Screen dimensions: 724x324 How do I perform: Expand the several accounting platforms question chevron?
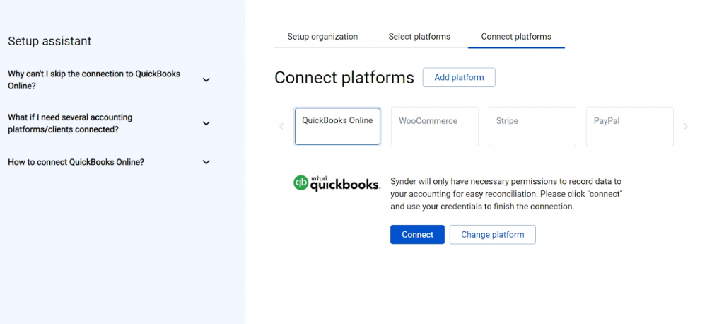coord(206,123)
